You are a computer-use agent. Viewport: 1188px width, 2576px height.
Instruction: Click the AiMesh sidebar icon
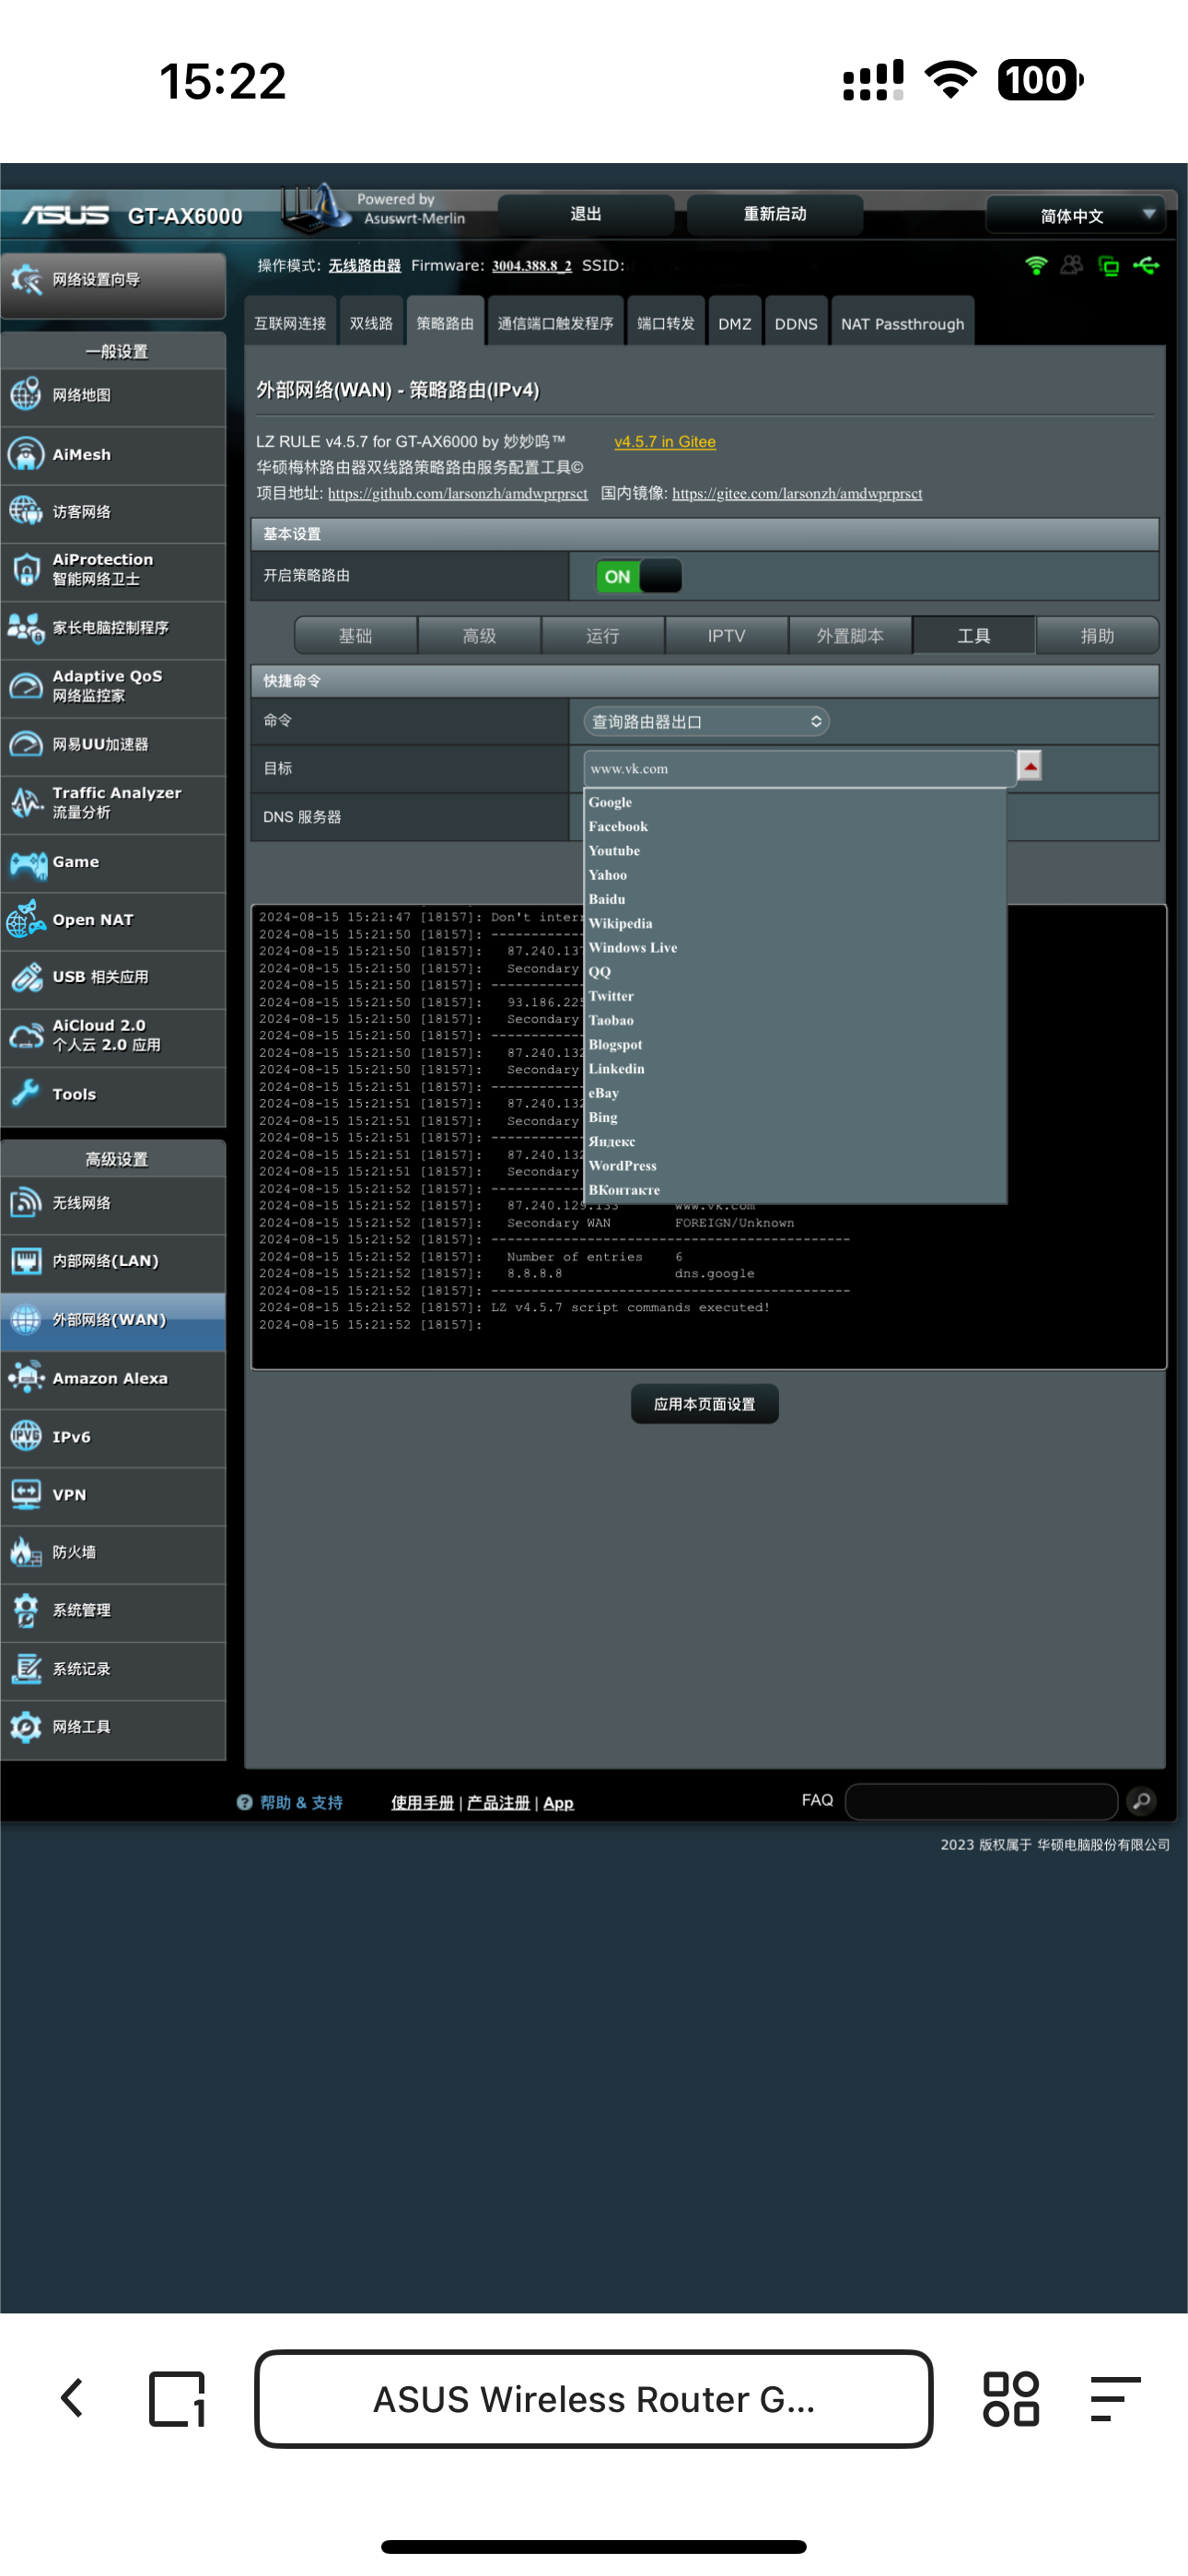[27, 454]
